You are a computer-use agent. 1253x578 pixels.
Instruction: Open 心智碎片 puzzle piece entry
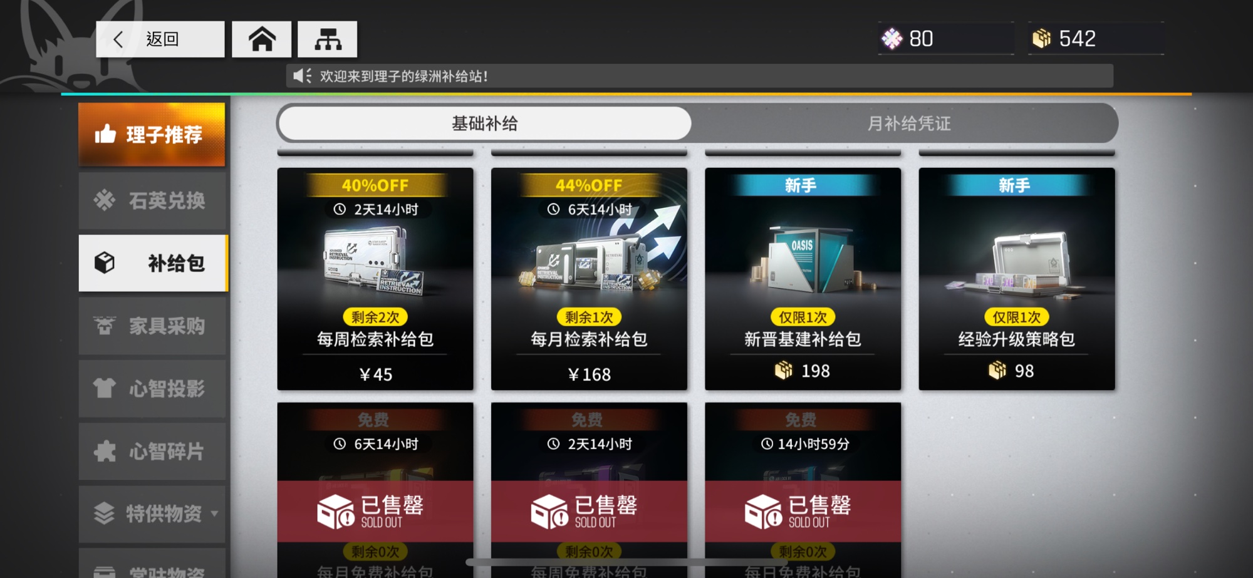point(152,451)
